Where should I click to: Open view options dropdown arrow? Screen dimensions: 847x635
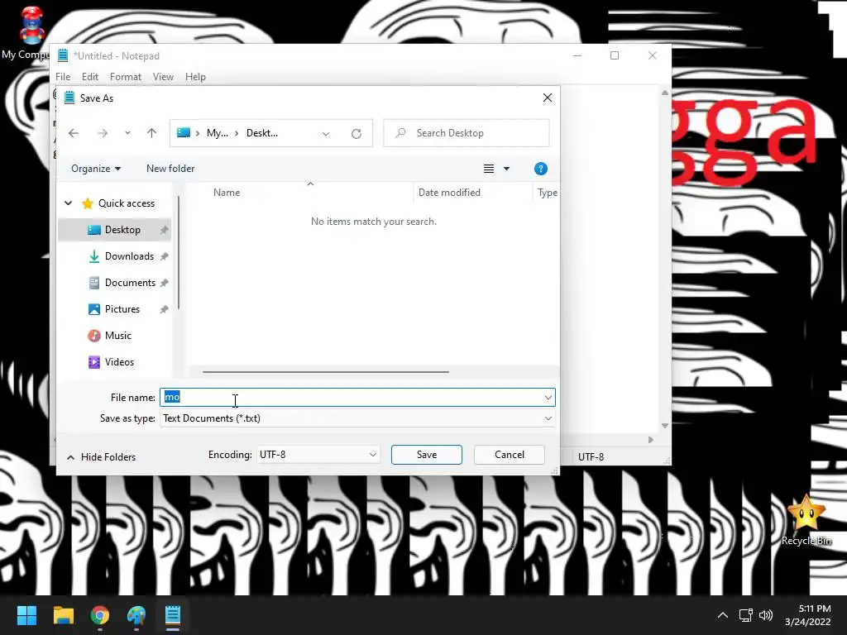[x=507, y=169]
